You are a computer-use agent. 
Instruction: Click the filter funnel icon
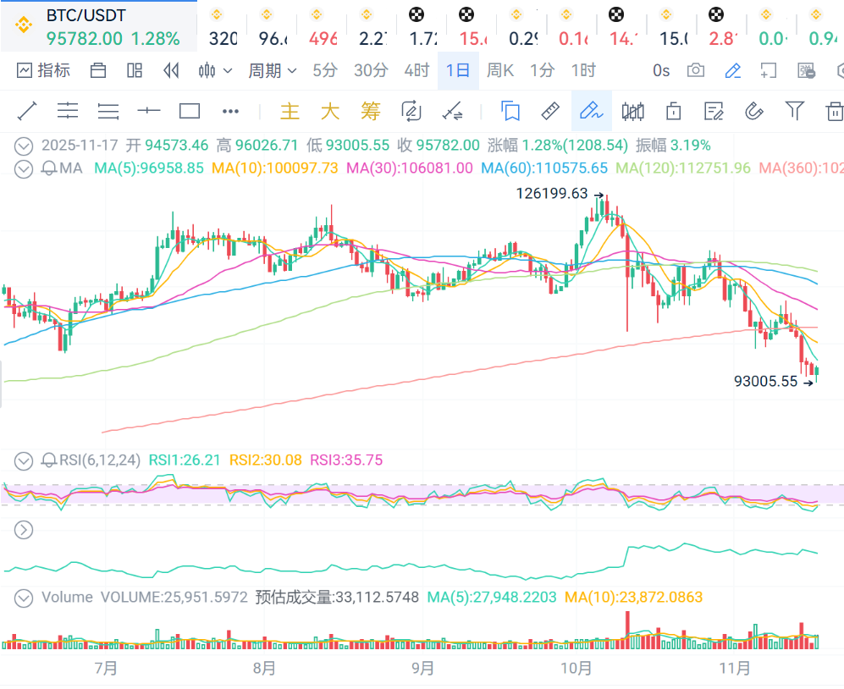pos(794,111)
